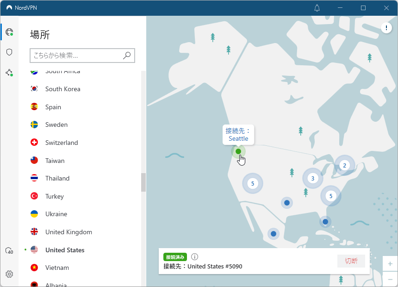Click the country list scrollbar thumb
Screen dimensions: 398x287
[x=143, y=182]
